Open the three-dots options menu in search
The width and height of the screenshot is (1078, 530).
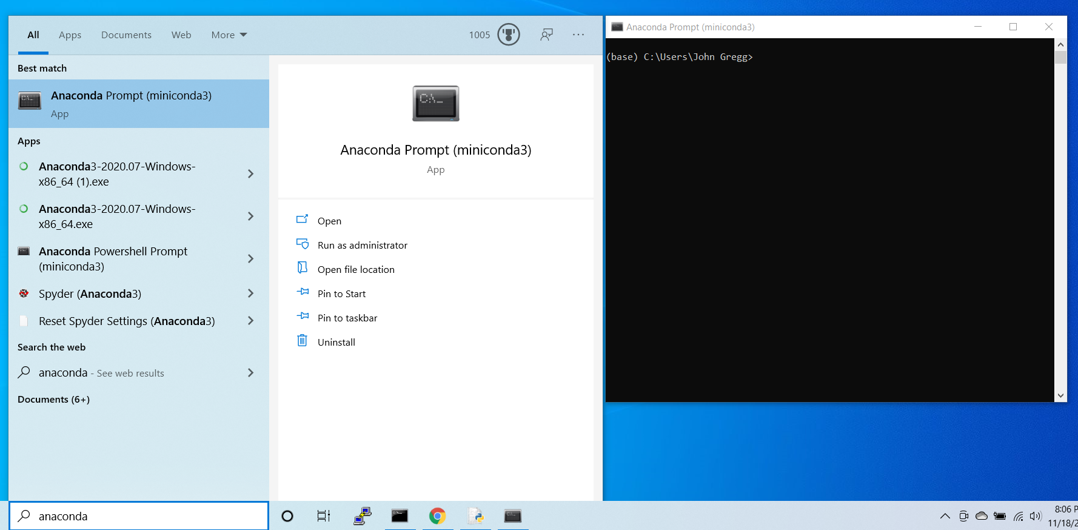click(578, 35)
